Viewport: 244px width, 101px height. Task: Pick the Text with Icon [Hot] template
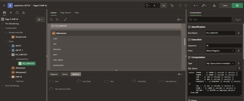point(60,89)
